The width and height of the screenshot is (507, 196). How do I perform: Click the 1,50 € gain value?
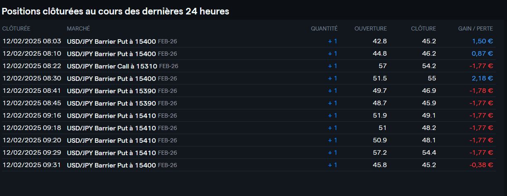(x=482, y=41)
